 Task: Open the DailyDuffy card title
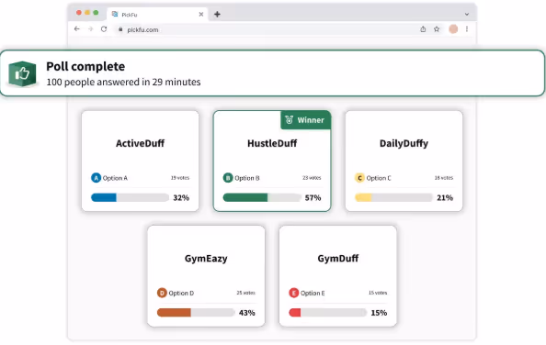[404, 143]
